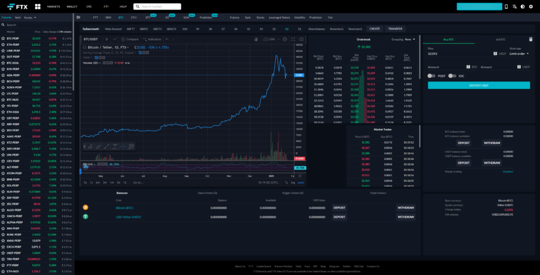
Task: Enter chart fullscreen mode
Action: tap(293, 39)
